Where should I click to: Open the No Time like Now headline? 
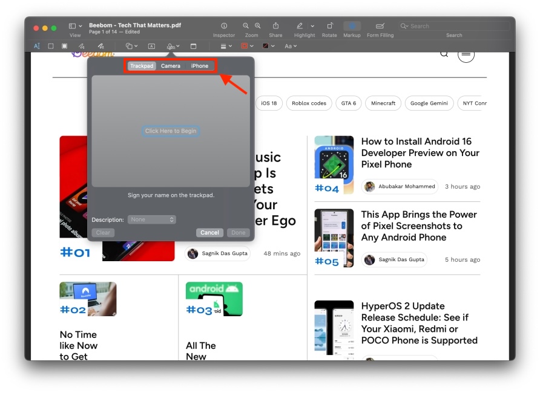pos(79,345)
